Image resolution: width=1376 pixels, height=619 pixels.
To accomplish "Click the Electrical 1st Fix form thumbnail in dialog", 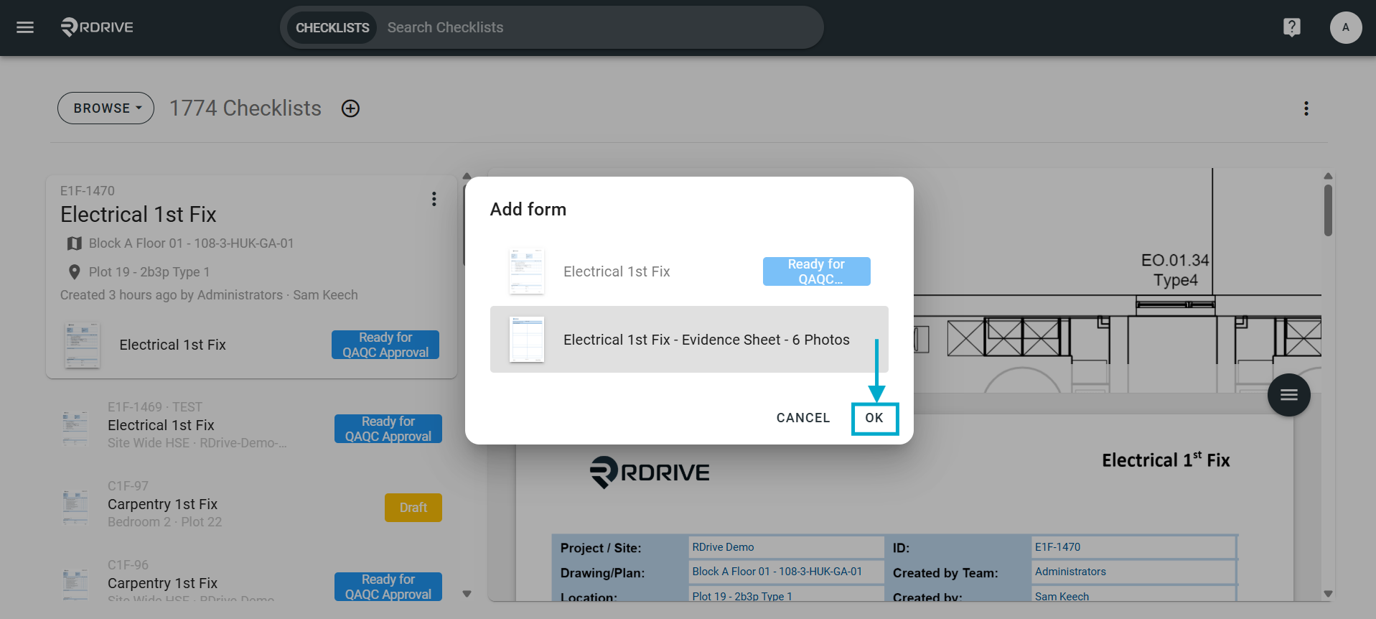I will coord(527,271).
